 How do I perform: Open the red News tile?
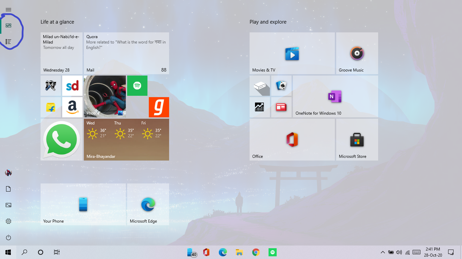coord(281,107)
